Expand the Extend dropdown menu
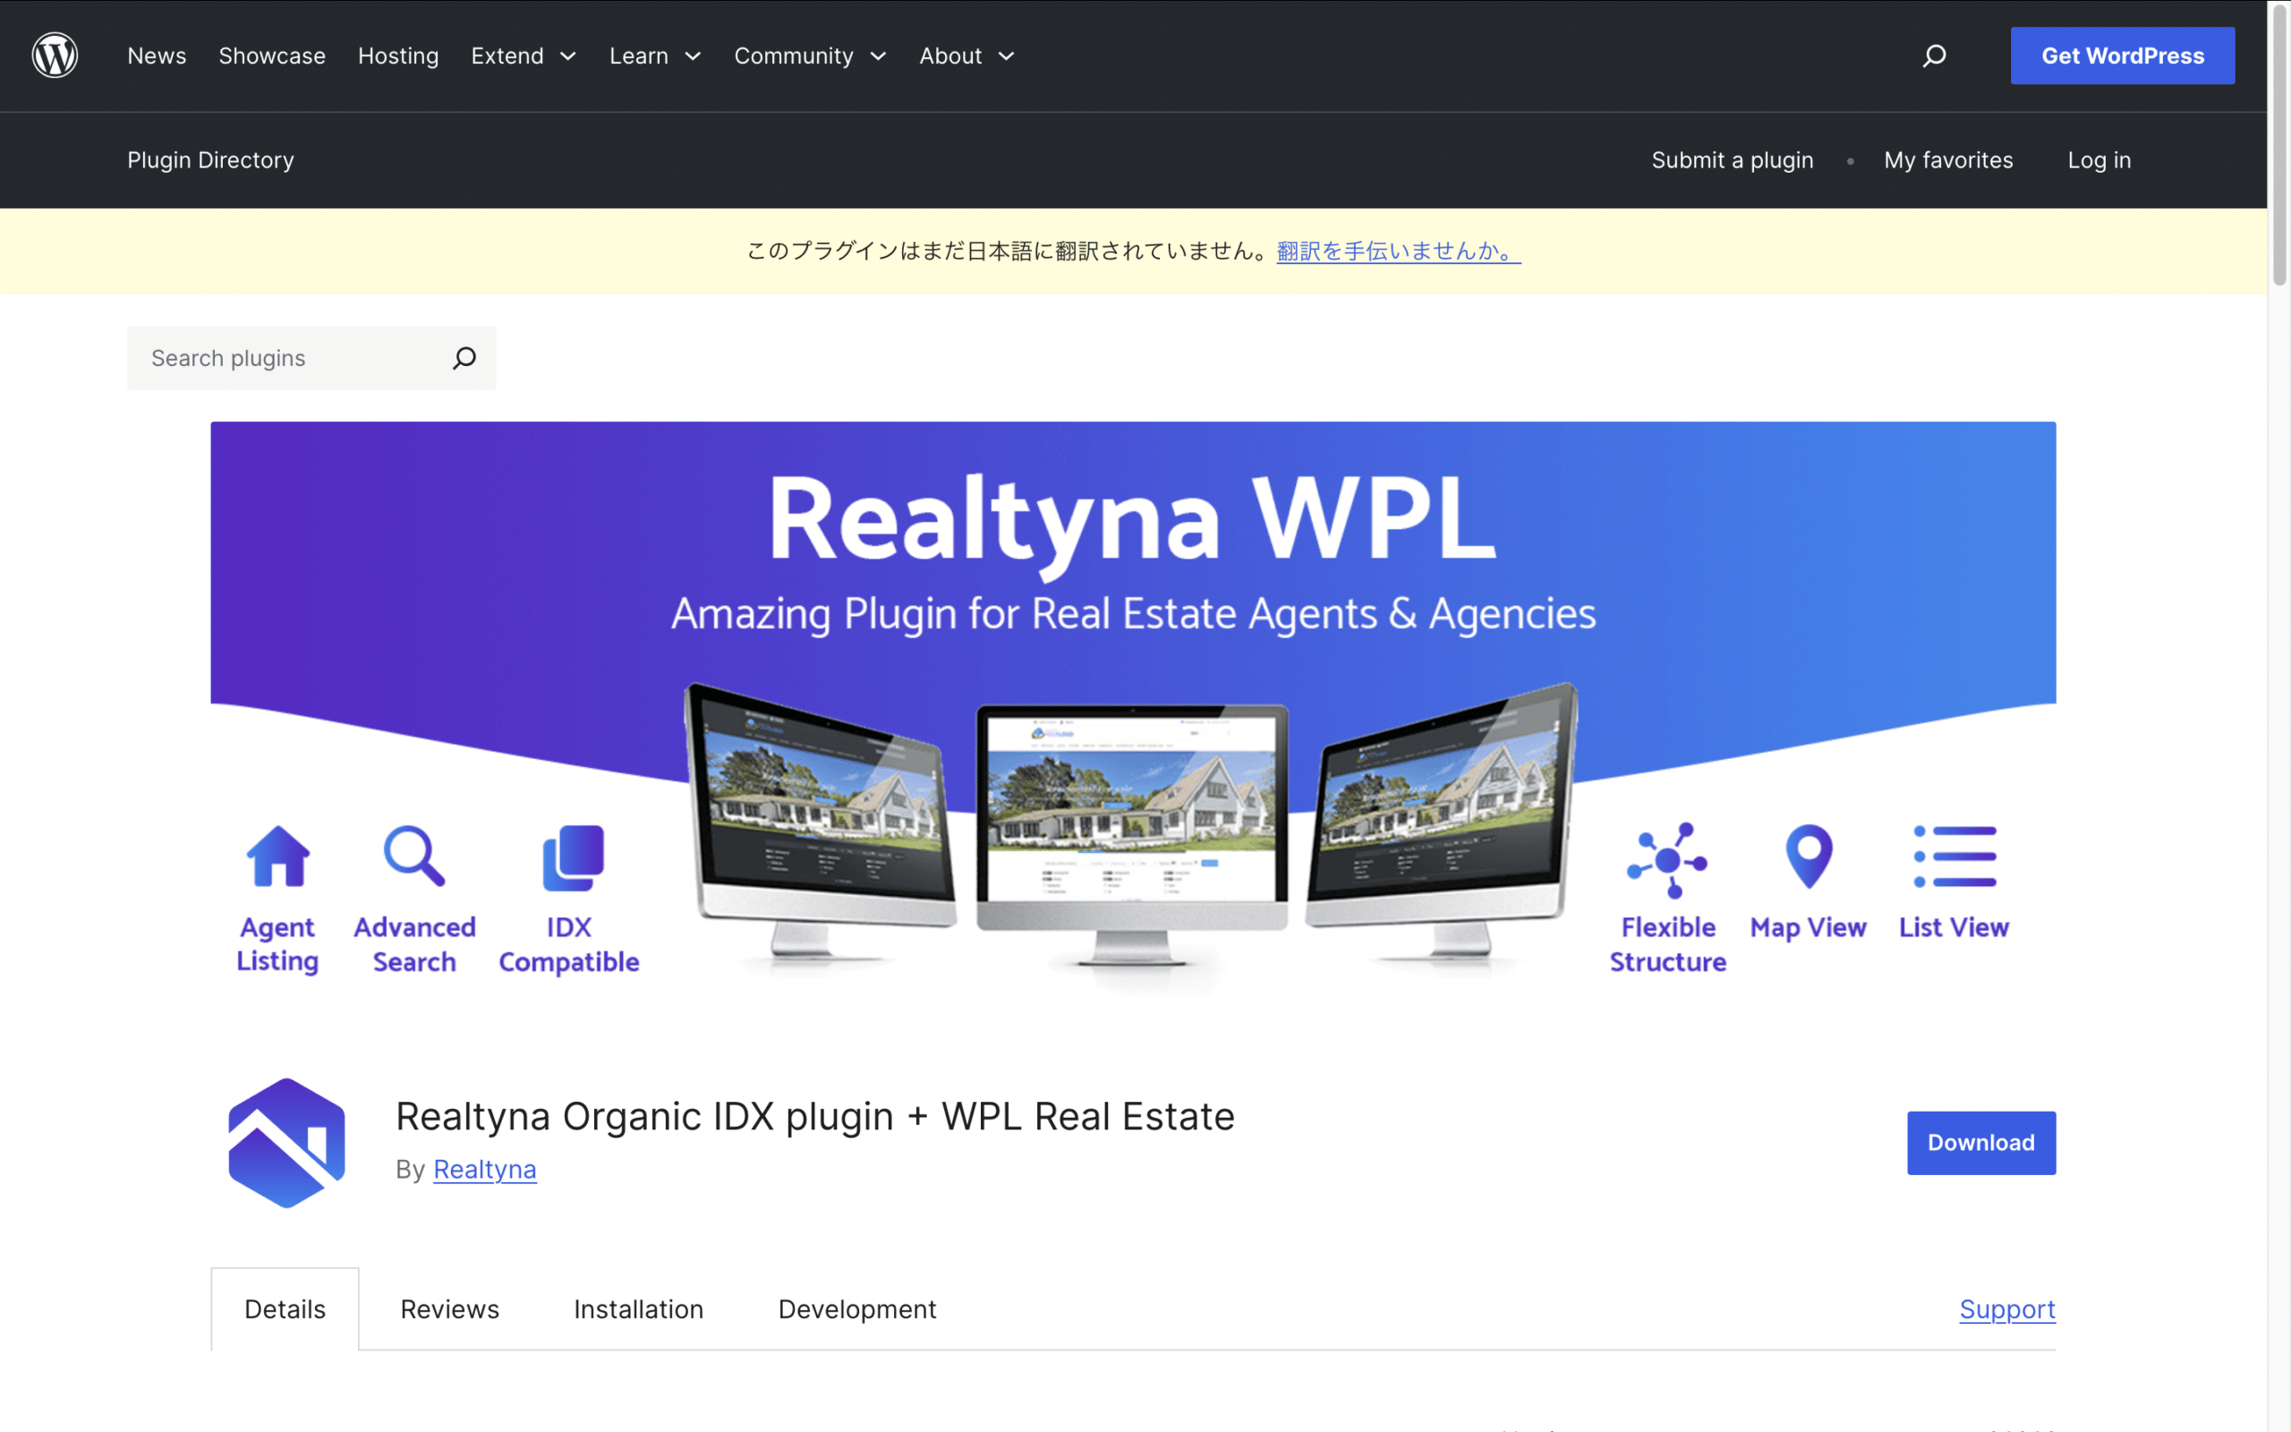This screenshot has width=2291, height=1432. (524, 55)
